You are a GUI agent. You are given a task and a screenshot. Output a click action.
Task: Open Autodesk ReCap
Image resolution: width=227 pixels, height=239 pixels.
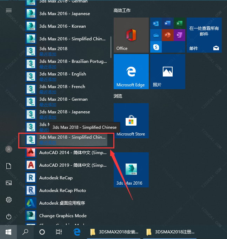pyautogui.click(x=66, y=178)
